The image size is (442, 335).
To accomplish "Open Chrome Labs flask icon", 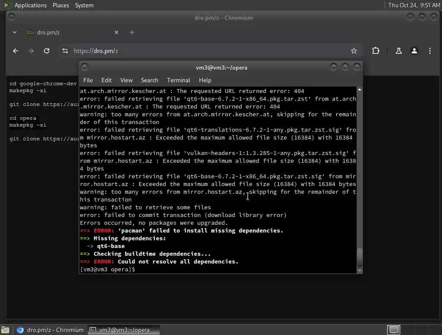I will point(398,51).
